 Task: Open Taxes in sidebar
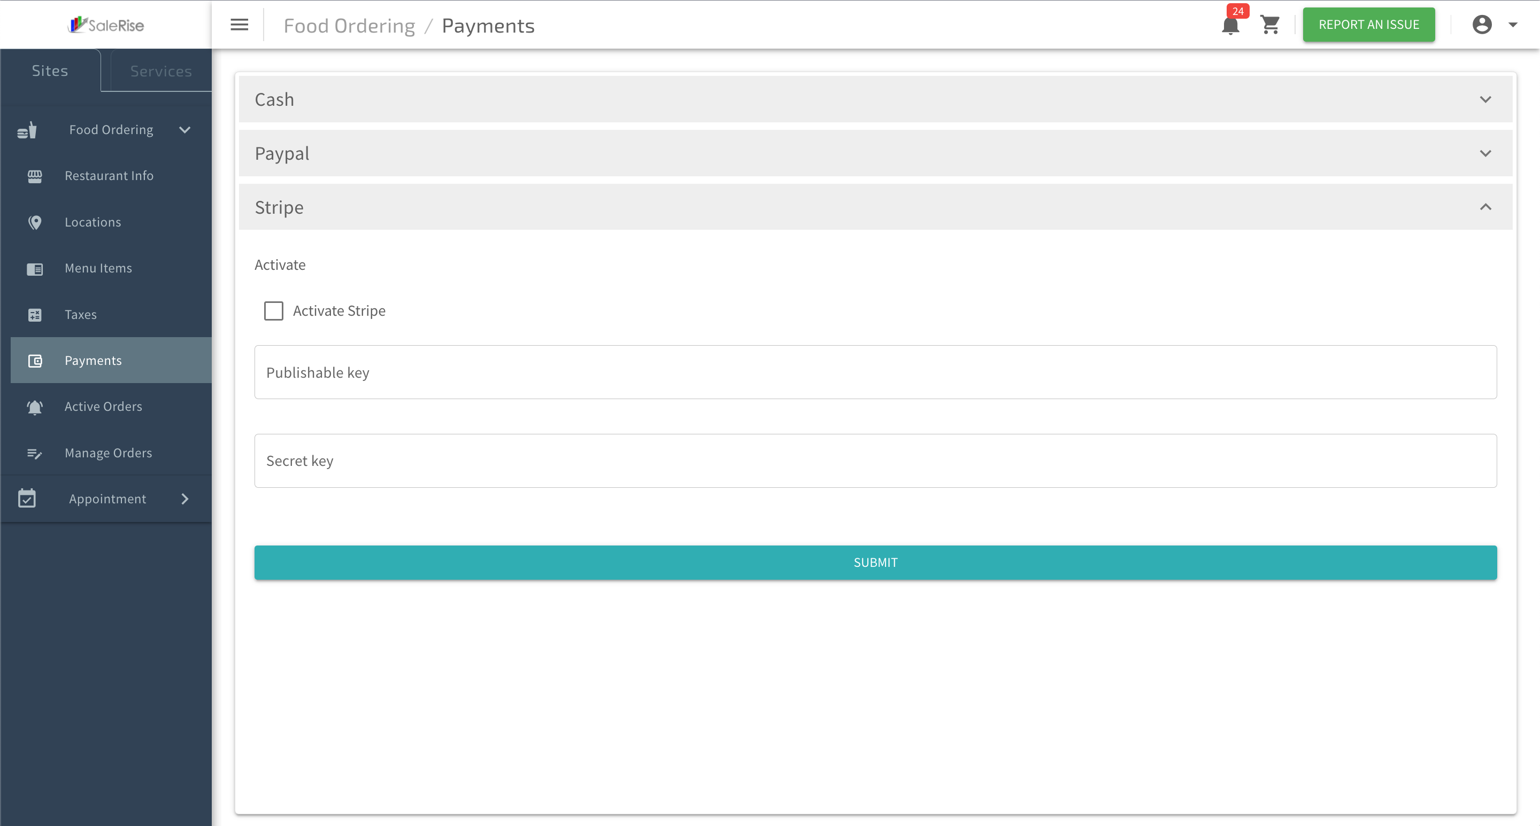tap(111, 314)
